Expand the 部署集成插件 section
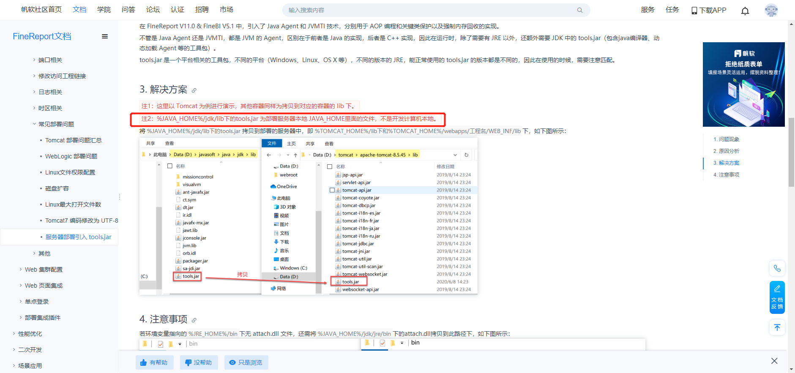 [x=21, y=318]
